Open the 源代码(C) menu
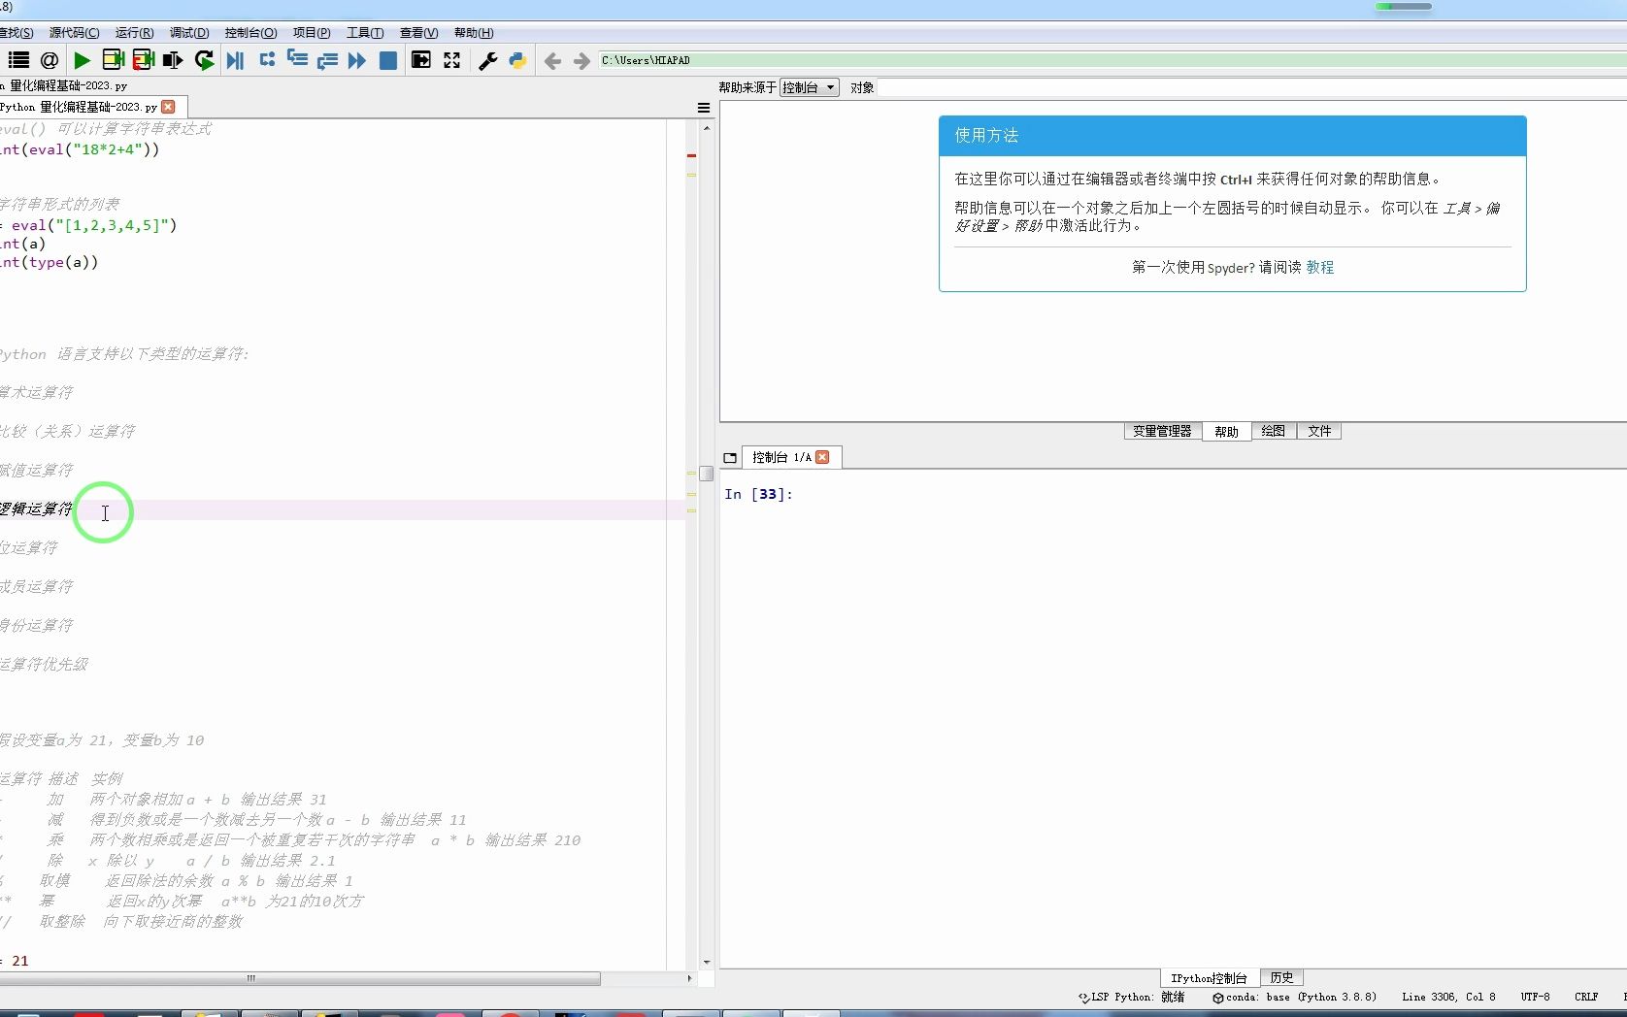 (74, 33)
